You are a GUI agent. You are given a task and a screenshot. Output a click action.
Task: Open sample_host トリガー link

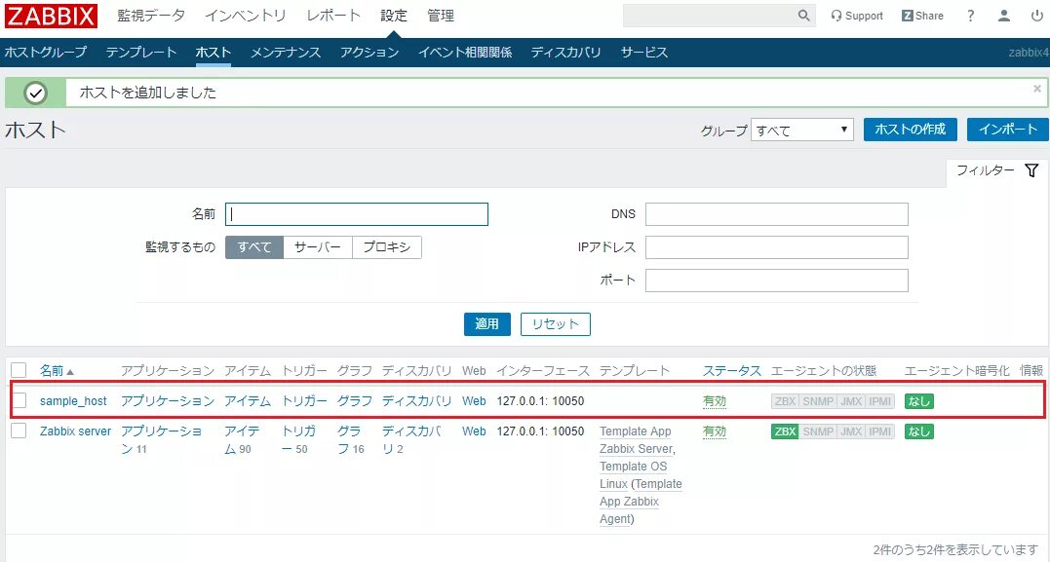pyautogui.click(x=304, y=400)
